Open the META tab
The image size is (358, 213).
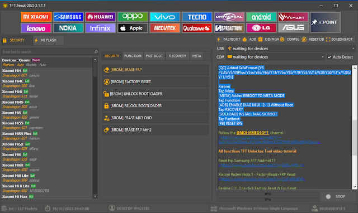[x=196, y=56]
